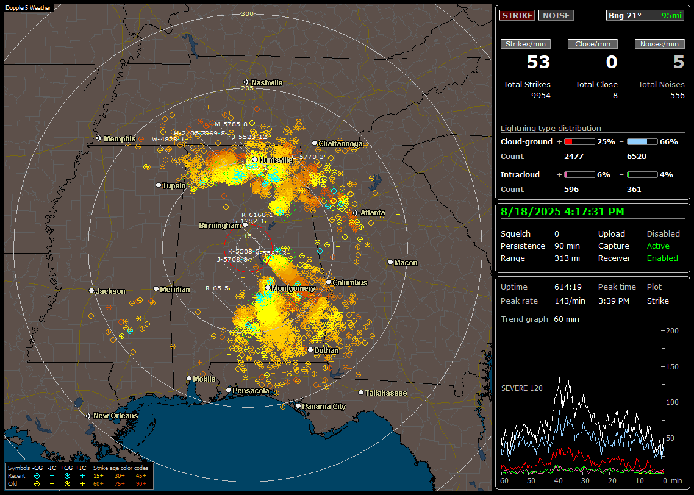This screenshot has width=694, height=495.
Task: Select the Close/min label box
Action: tap(593, 44)
